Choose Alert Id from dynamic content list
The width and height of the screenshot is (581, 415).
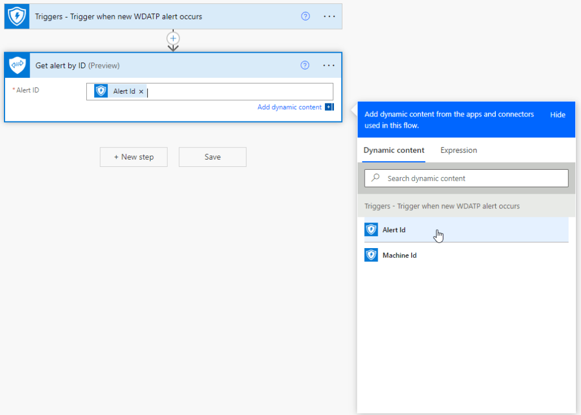(x=394, y=230)
